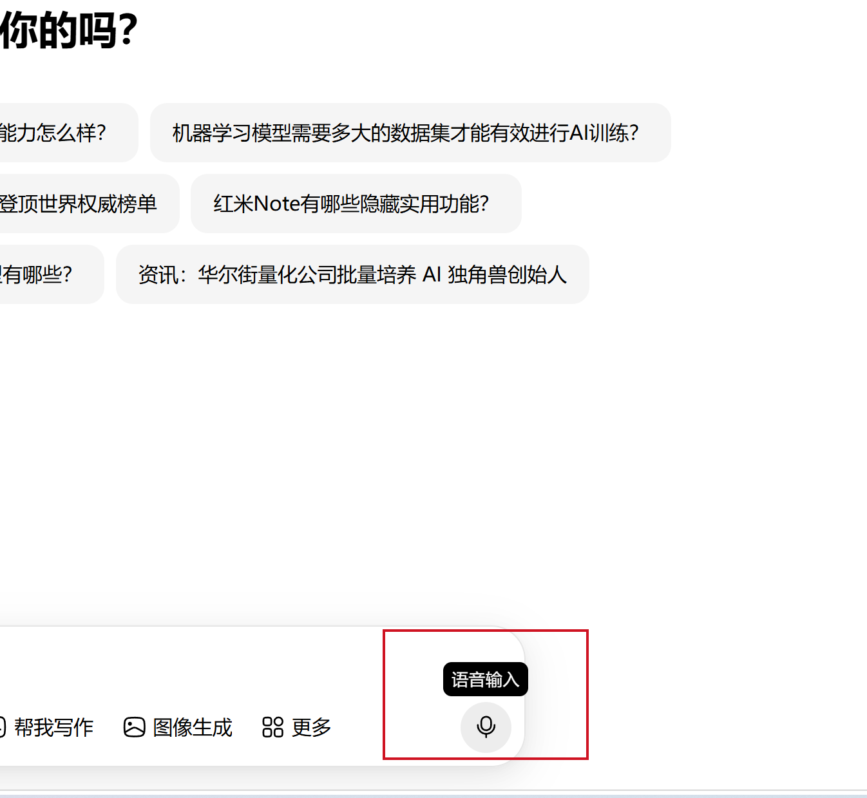
Task: Expand the 更多 options label
Action: 311,727
